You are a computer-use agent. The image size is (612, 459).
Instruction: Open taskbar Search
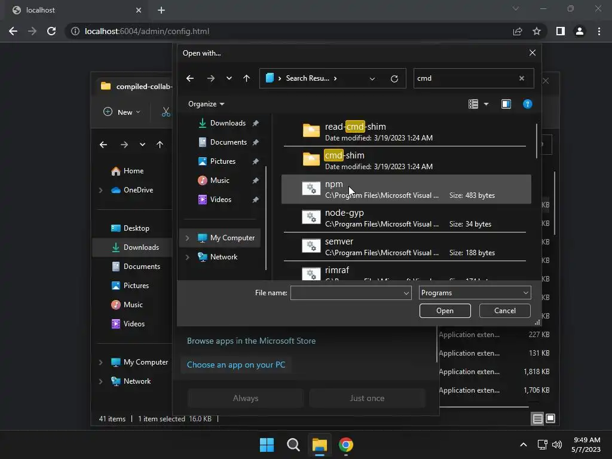point(293,445)
